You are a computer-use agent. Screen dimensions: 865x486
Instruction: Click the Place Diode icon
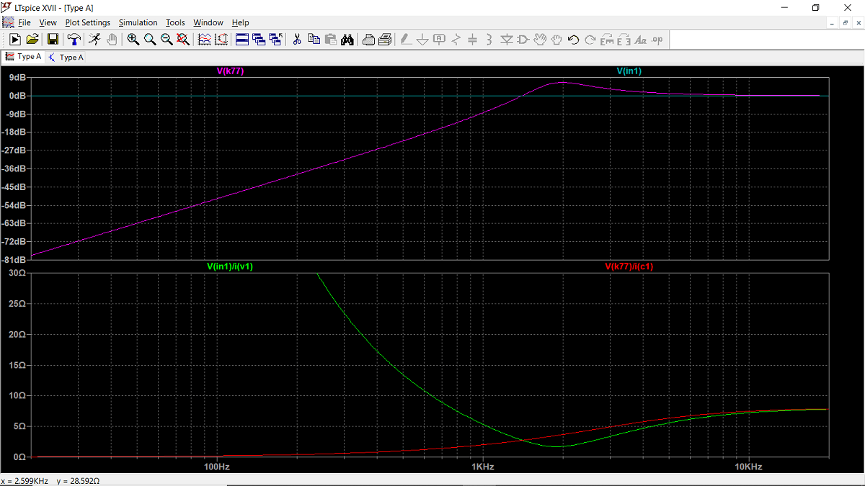pos(506,40)
